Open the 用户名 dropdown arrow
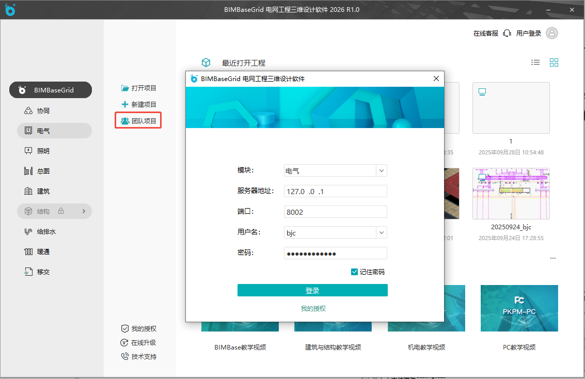Viewport: 585px width, 379px height. tap(381, 232)
